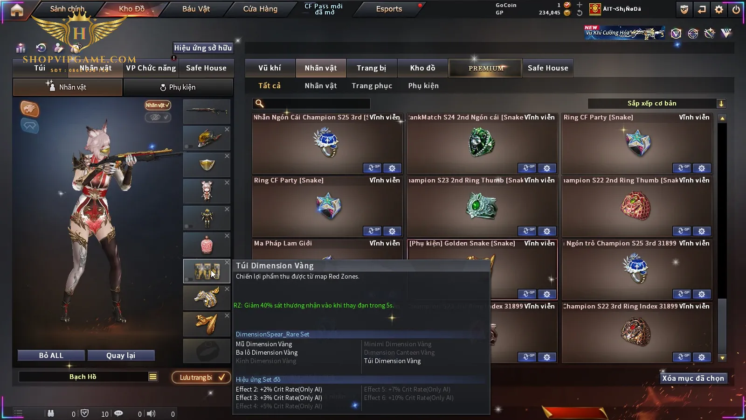Go to the home lobby icon
Screen dimensions: 746x420
[x=17, y=10]
